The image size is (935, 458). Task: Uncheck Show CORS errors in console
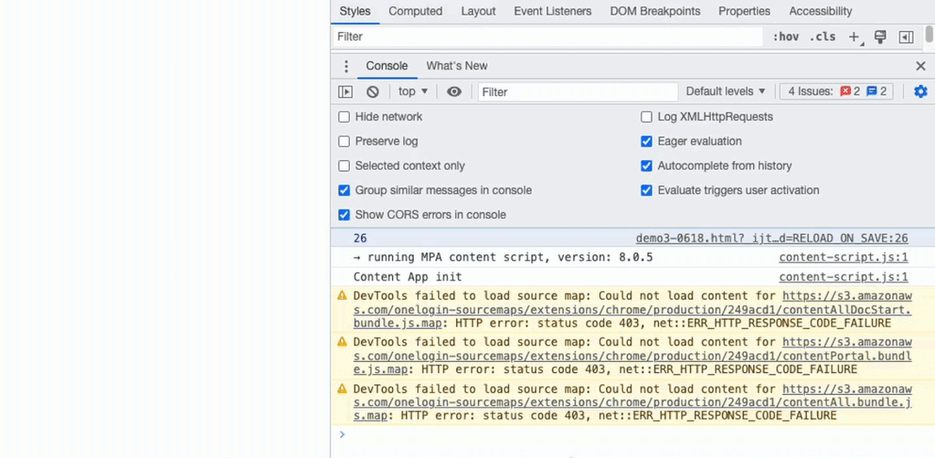(x=344, y=215)
